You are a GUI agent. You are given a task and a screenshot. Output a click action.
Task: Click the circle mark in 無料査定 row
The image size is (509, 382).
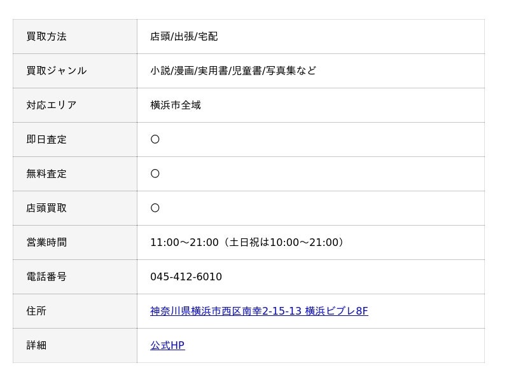click(155, 174)
